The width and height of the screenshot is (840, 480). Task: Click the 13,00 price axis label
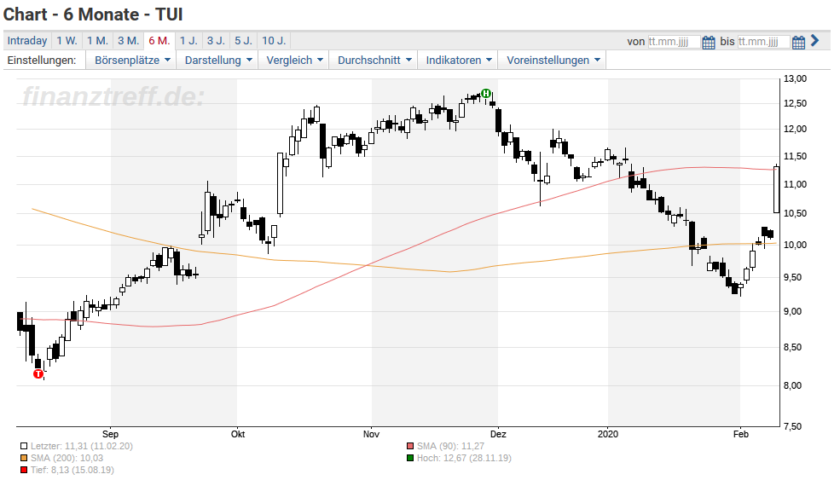coord(795,78)
